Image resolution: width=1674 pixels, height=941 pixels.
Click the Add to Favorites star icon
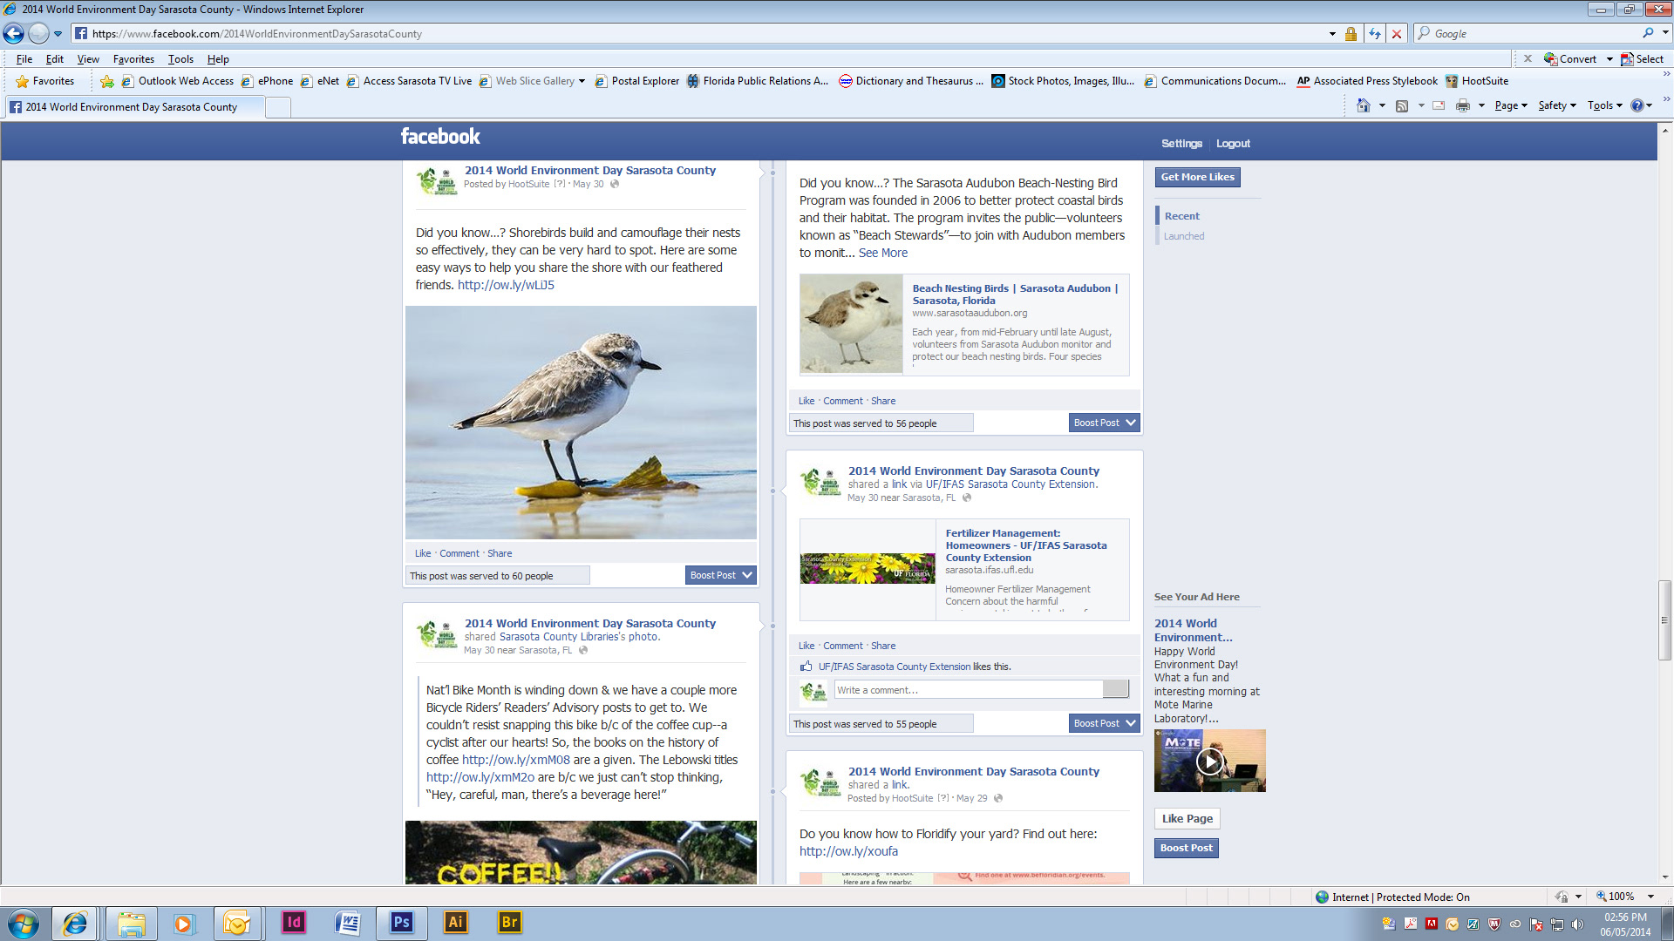(107, 81)
